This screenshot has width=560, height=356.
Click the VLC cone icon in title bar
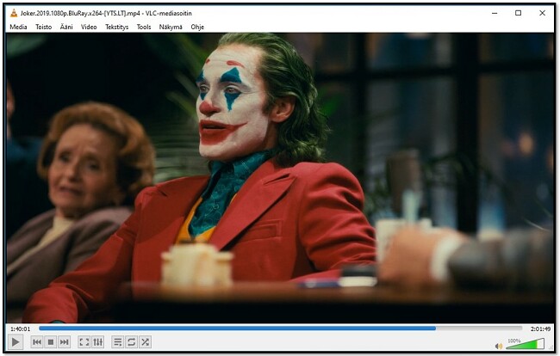tap(14, 13)
